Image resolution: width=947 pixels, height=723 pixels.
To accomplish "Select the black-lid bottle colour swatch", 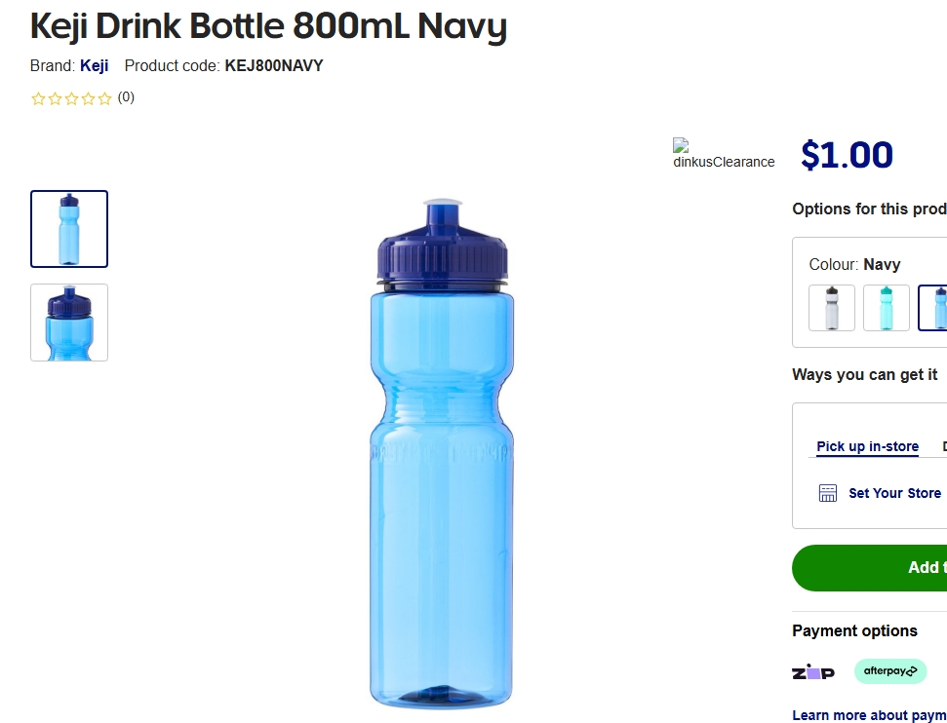I will [832, 308].
